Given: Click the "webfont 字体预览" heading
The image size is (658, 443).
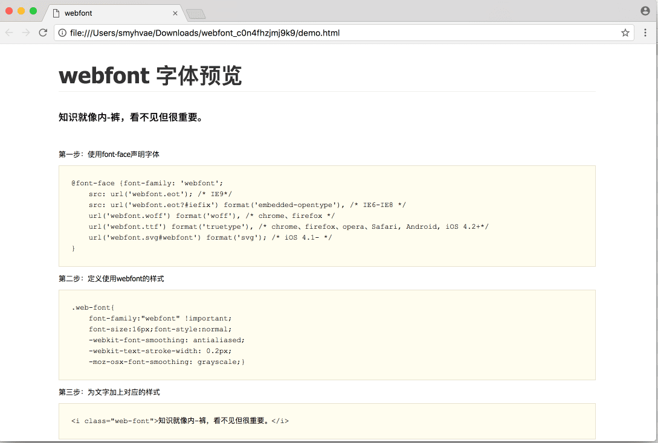Looking at the screenshot, I should click(150, 76).
